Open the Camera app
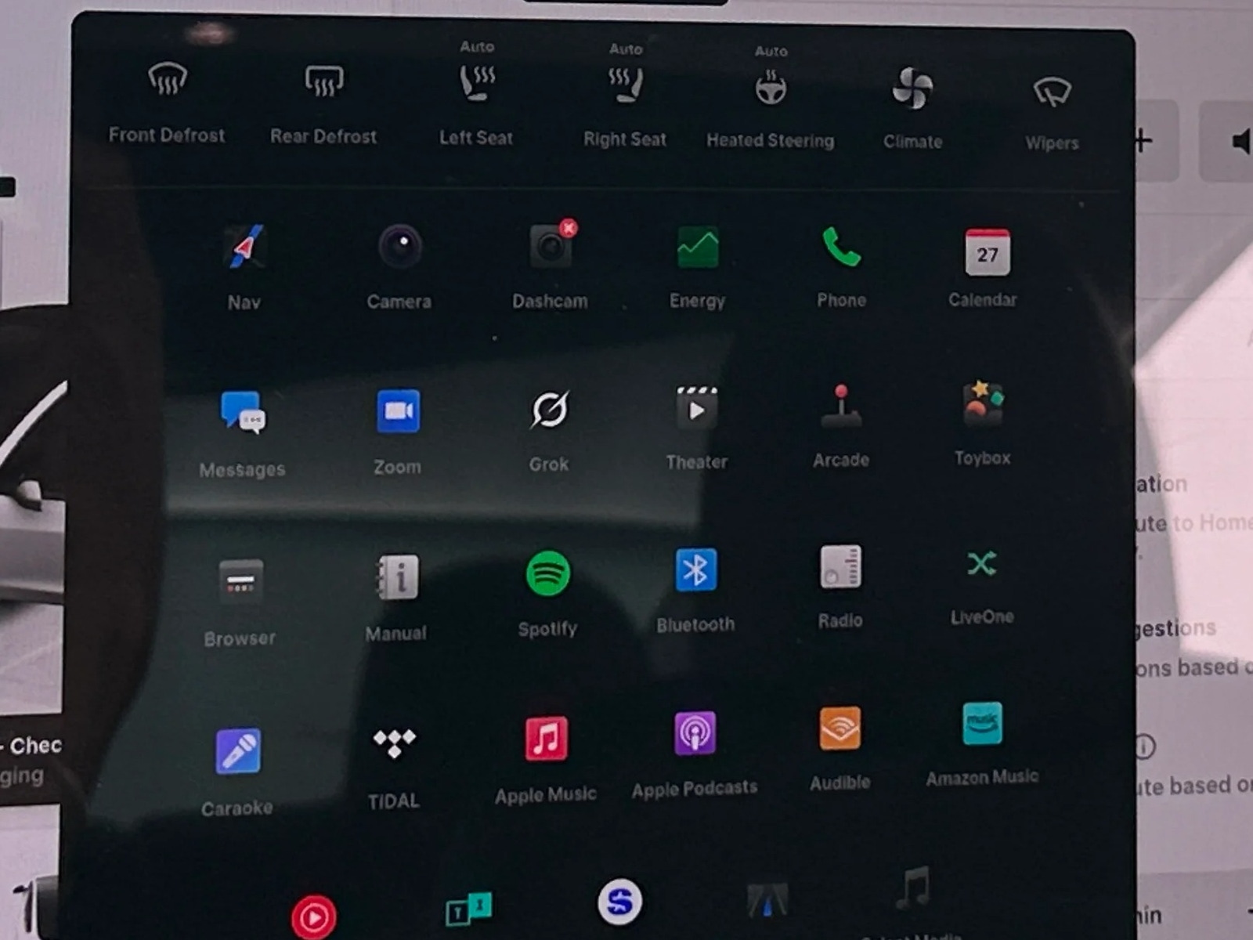The image size is (1253, 940). pyautogui.click(x=400, y=247)
